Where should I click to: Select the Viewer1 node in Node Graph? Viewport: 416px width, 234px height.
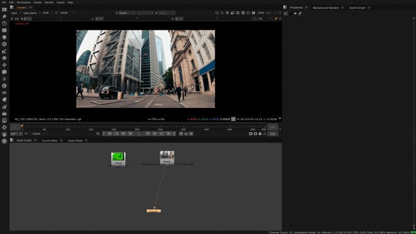click(153, 211)
